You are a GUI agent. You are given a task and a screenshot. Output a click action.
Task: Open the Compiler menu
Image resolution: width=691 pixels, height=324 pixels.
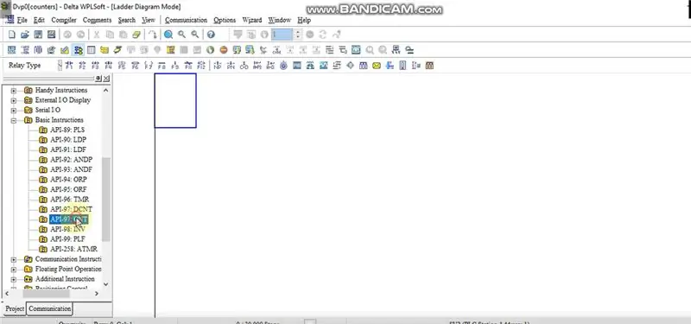[64, 20]
